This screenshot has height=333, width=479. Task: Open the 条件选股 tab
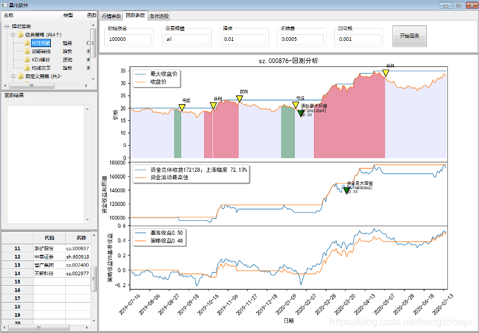pos(159,16)
